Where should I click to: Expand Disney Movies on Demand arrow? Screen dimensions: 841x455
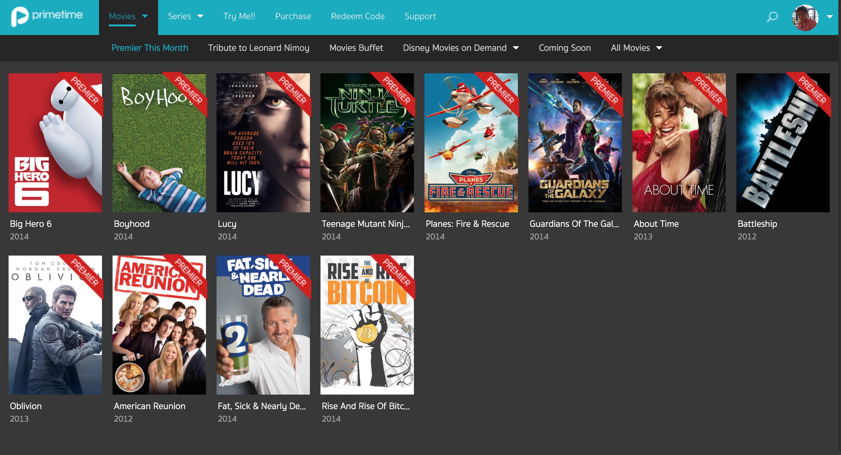click(x=516, y=48)
